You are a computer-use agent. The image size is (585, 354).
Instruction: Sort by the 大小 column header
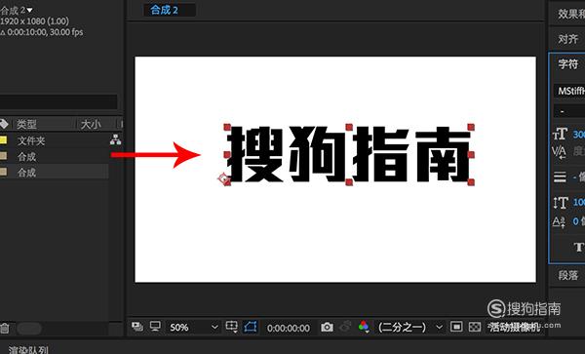pyautogui.click(x=91, y=124)
